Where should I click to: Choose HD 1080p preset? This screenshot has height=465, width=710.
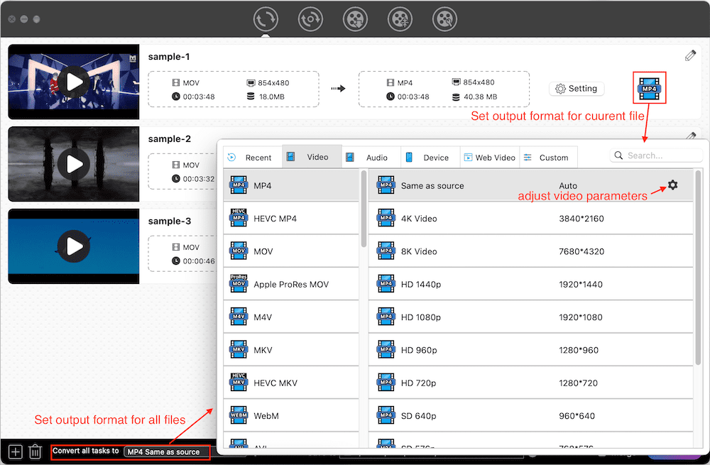pyautogui.click(x=530, y=317)
